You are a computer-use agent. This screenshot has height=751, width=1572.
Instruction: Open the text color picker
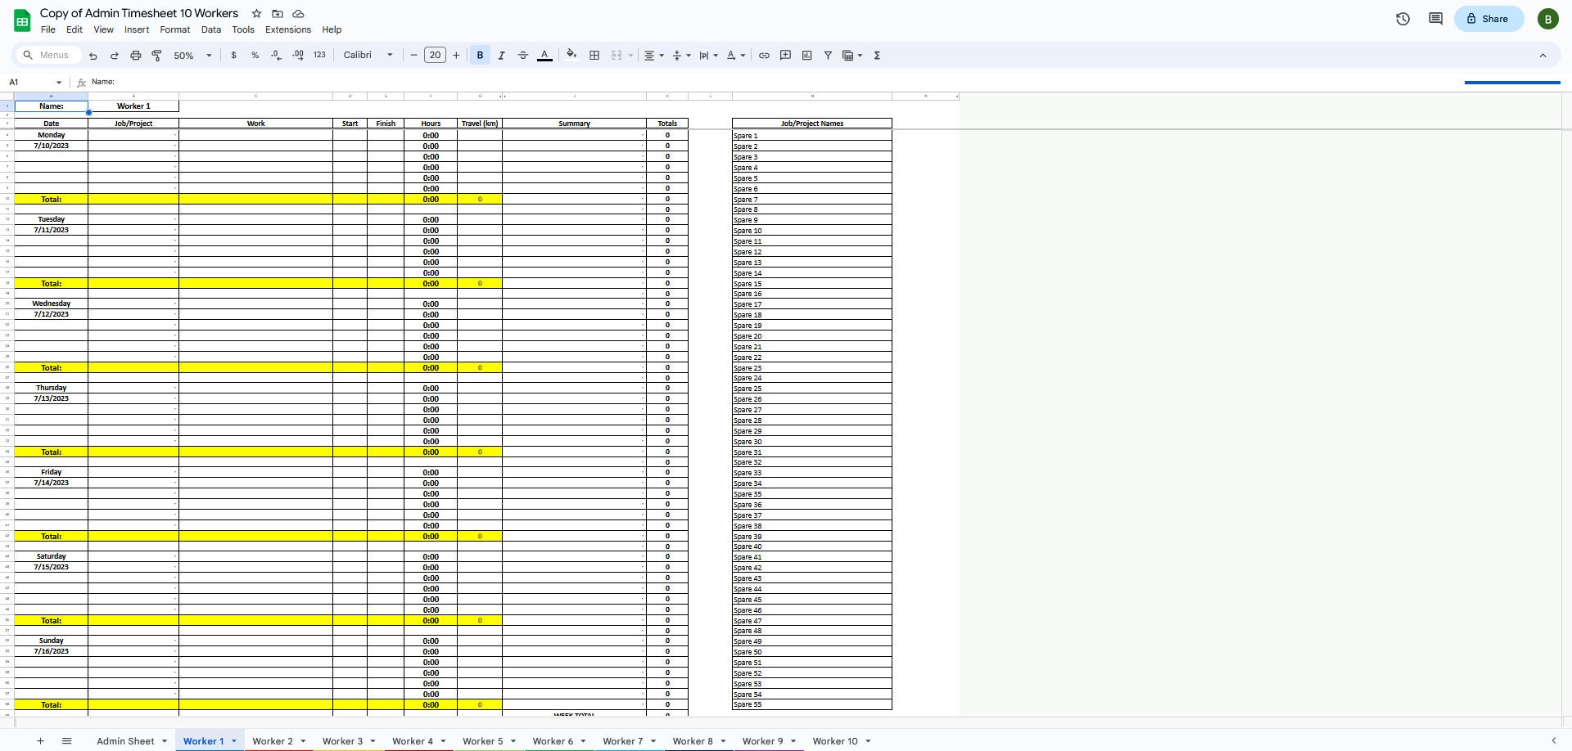click(x=544, y=55)
